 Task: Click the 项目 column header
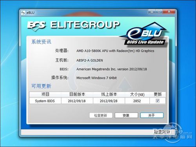tap(45, 94)
